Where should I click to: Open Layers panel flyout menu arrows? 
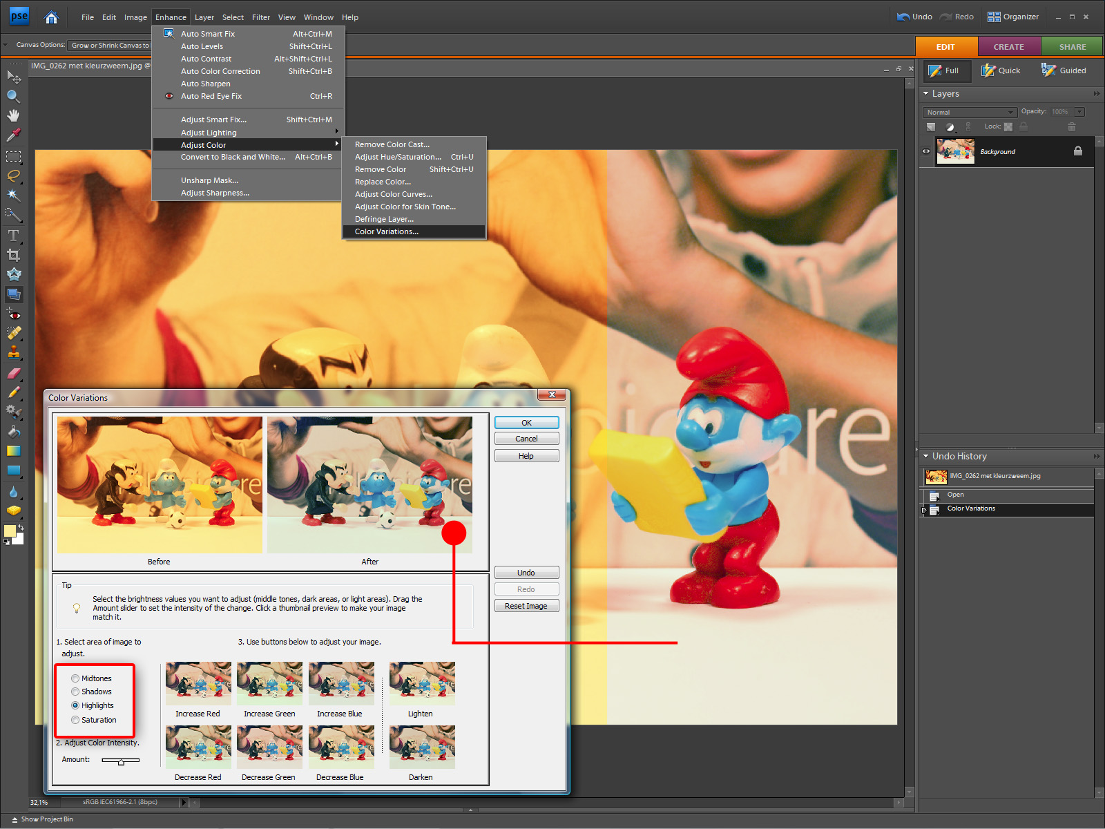pos(1097,93)
